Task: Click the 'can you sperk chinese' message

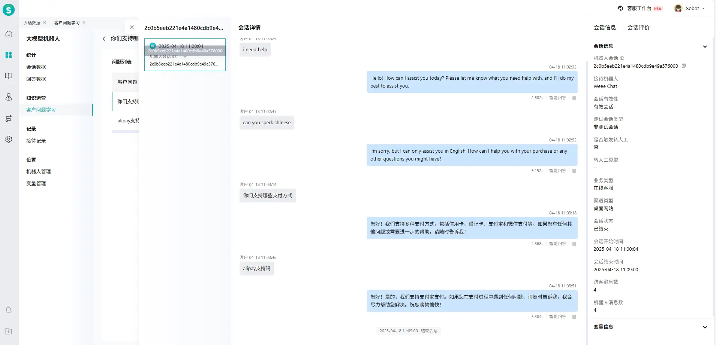Action: 267,122
